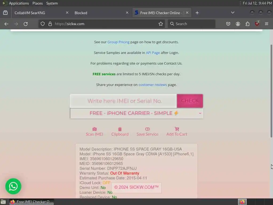The image size is (273, 205).
Task: Open WhatsApp chat bubble
Action: point(13,186)
